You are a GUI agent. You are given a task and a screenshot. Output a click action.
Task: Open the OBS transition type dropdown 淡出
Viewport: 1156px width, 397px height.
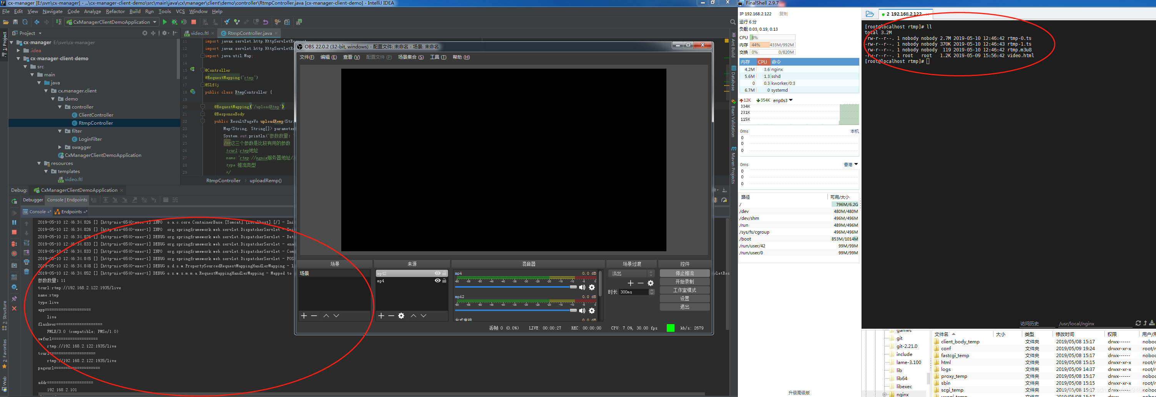[631, 274]
